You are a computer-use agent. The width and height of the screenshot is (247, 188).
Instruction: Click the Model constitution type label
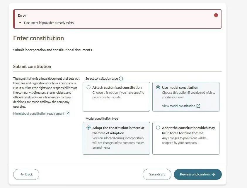102,119
